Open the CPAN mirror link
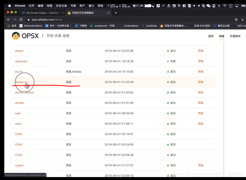Image resolution: width=246 pixels, height=180 pixels. (x=19, y=134)
